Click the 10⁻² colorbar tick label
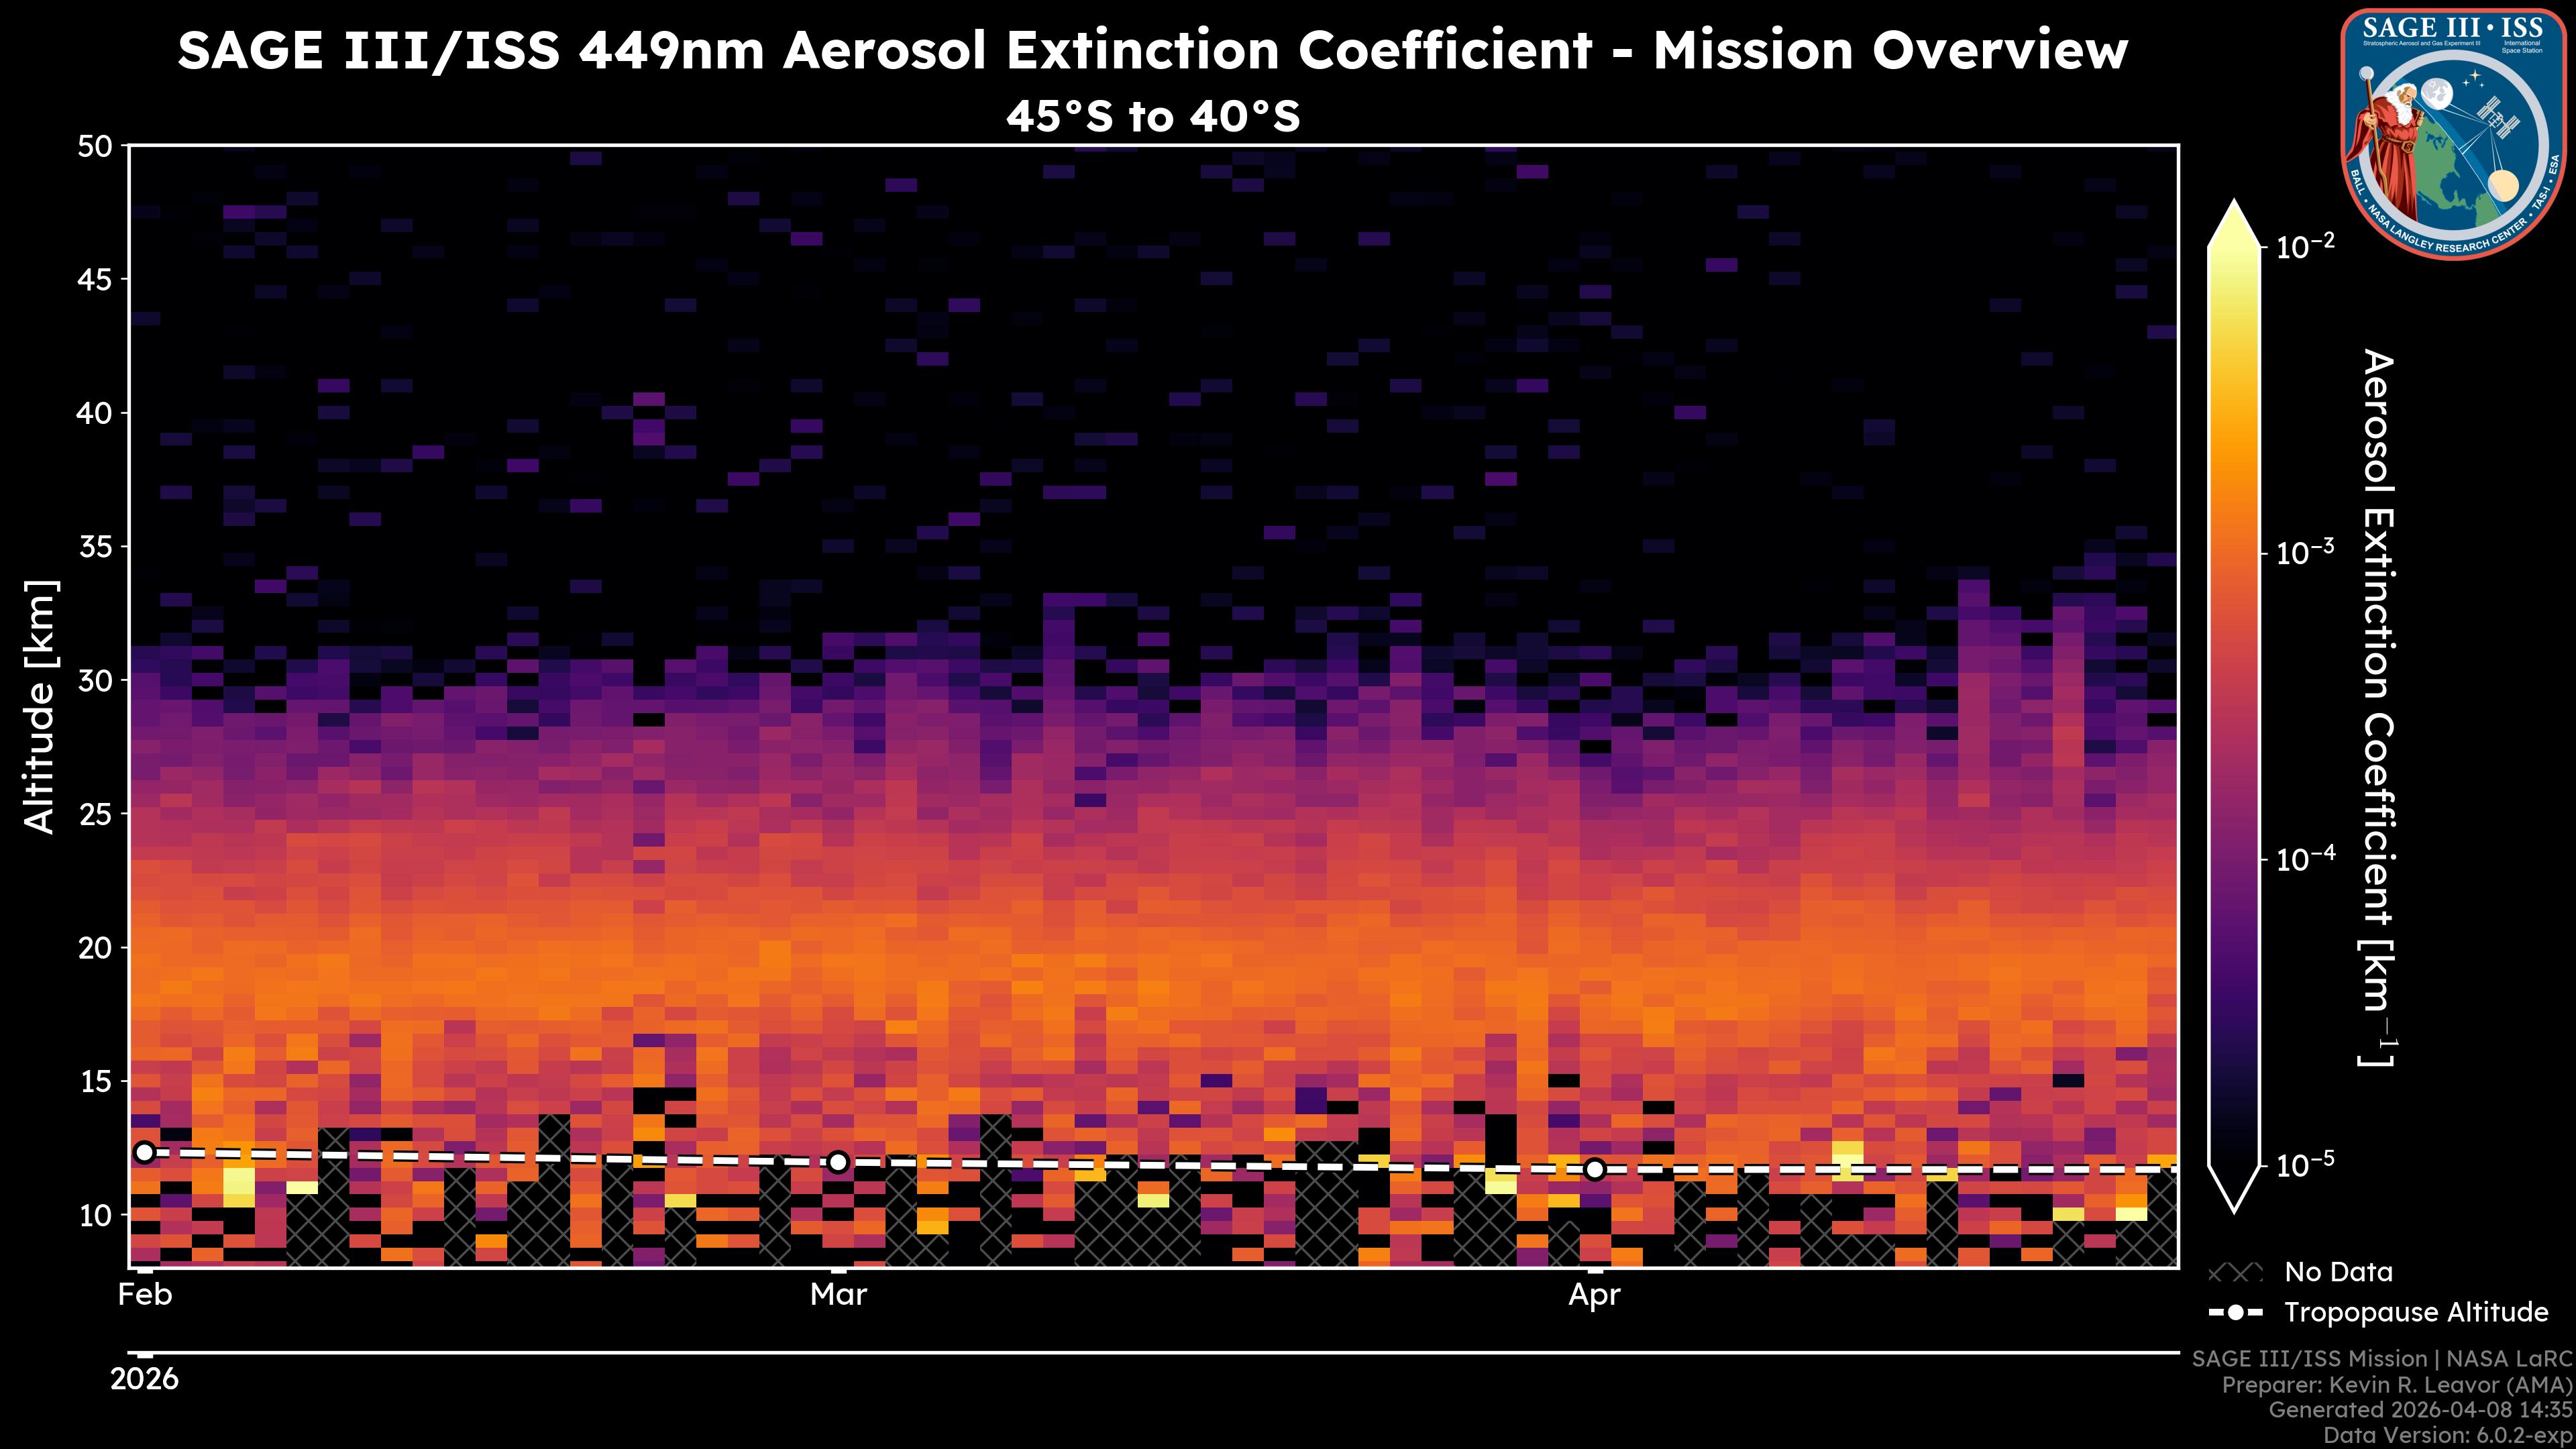Screen dimensions: 2576x1449 click(2306, 246)
